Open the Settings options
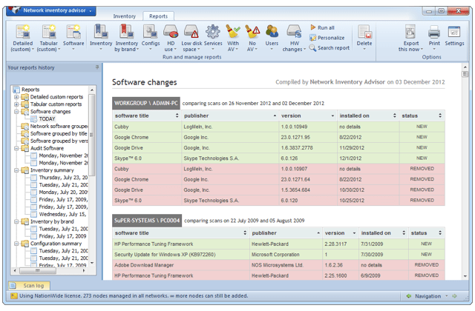 455,33
